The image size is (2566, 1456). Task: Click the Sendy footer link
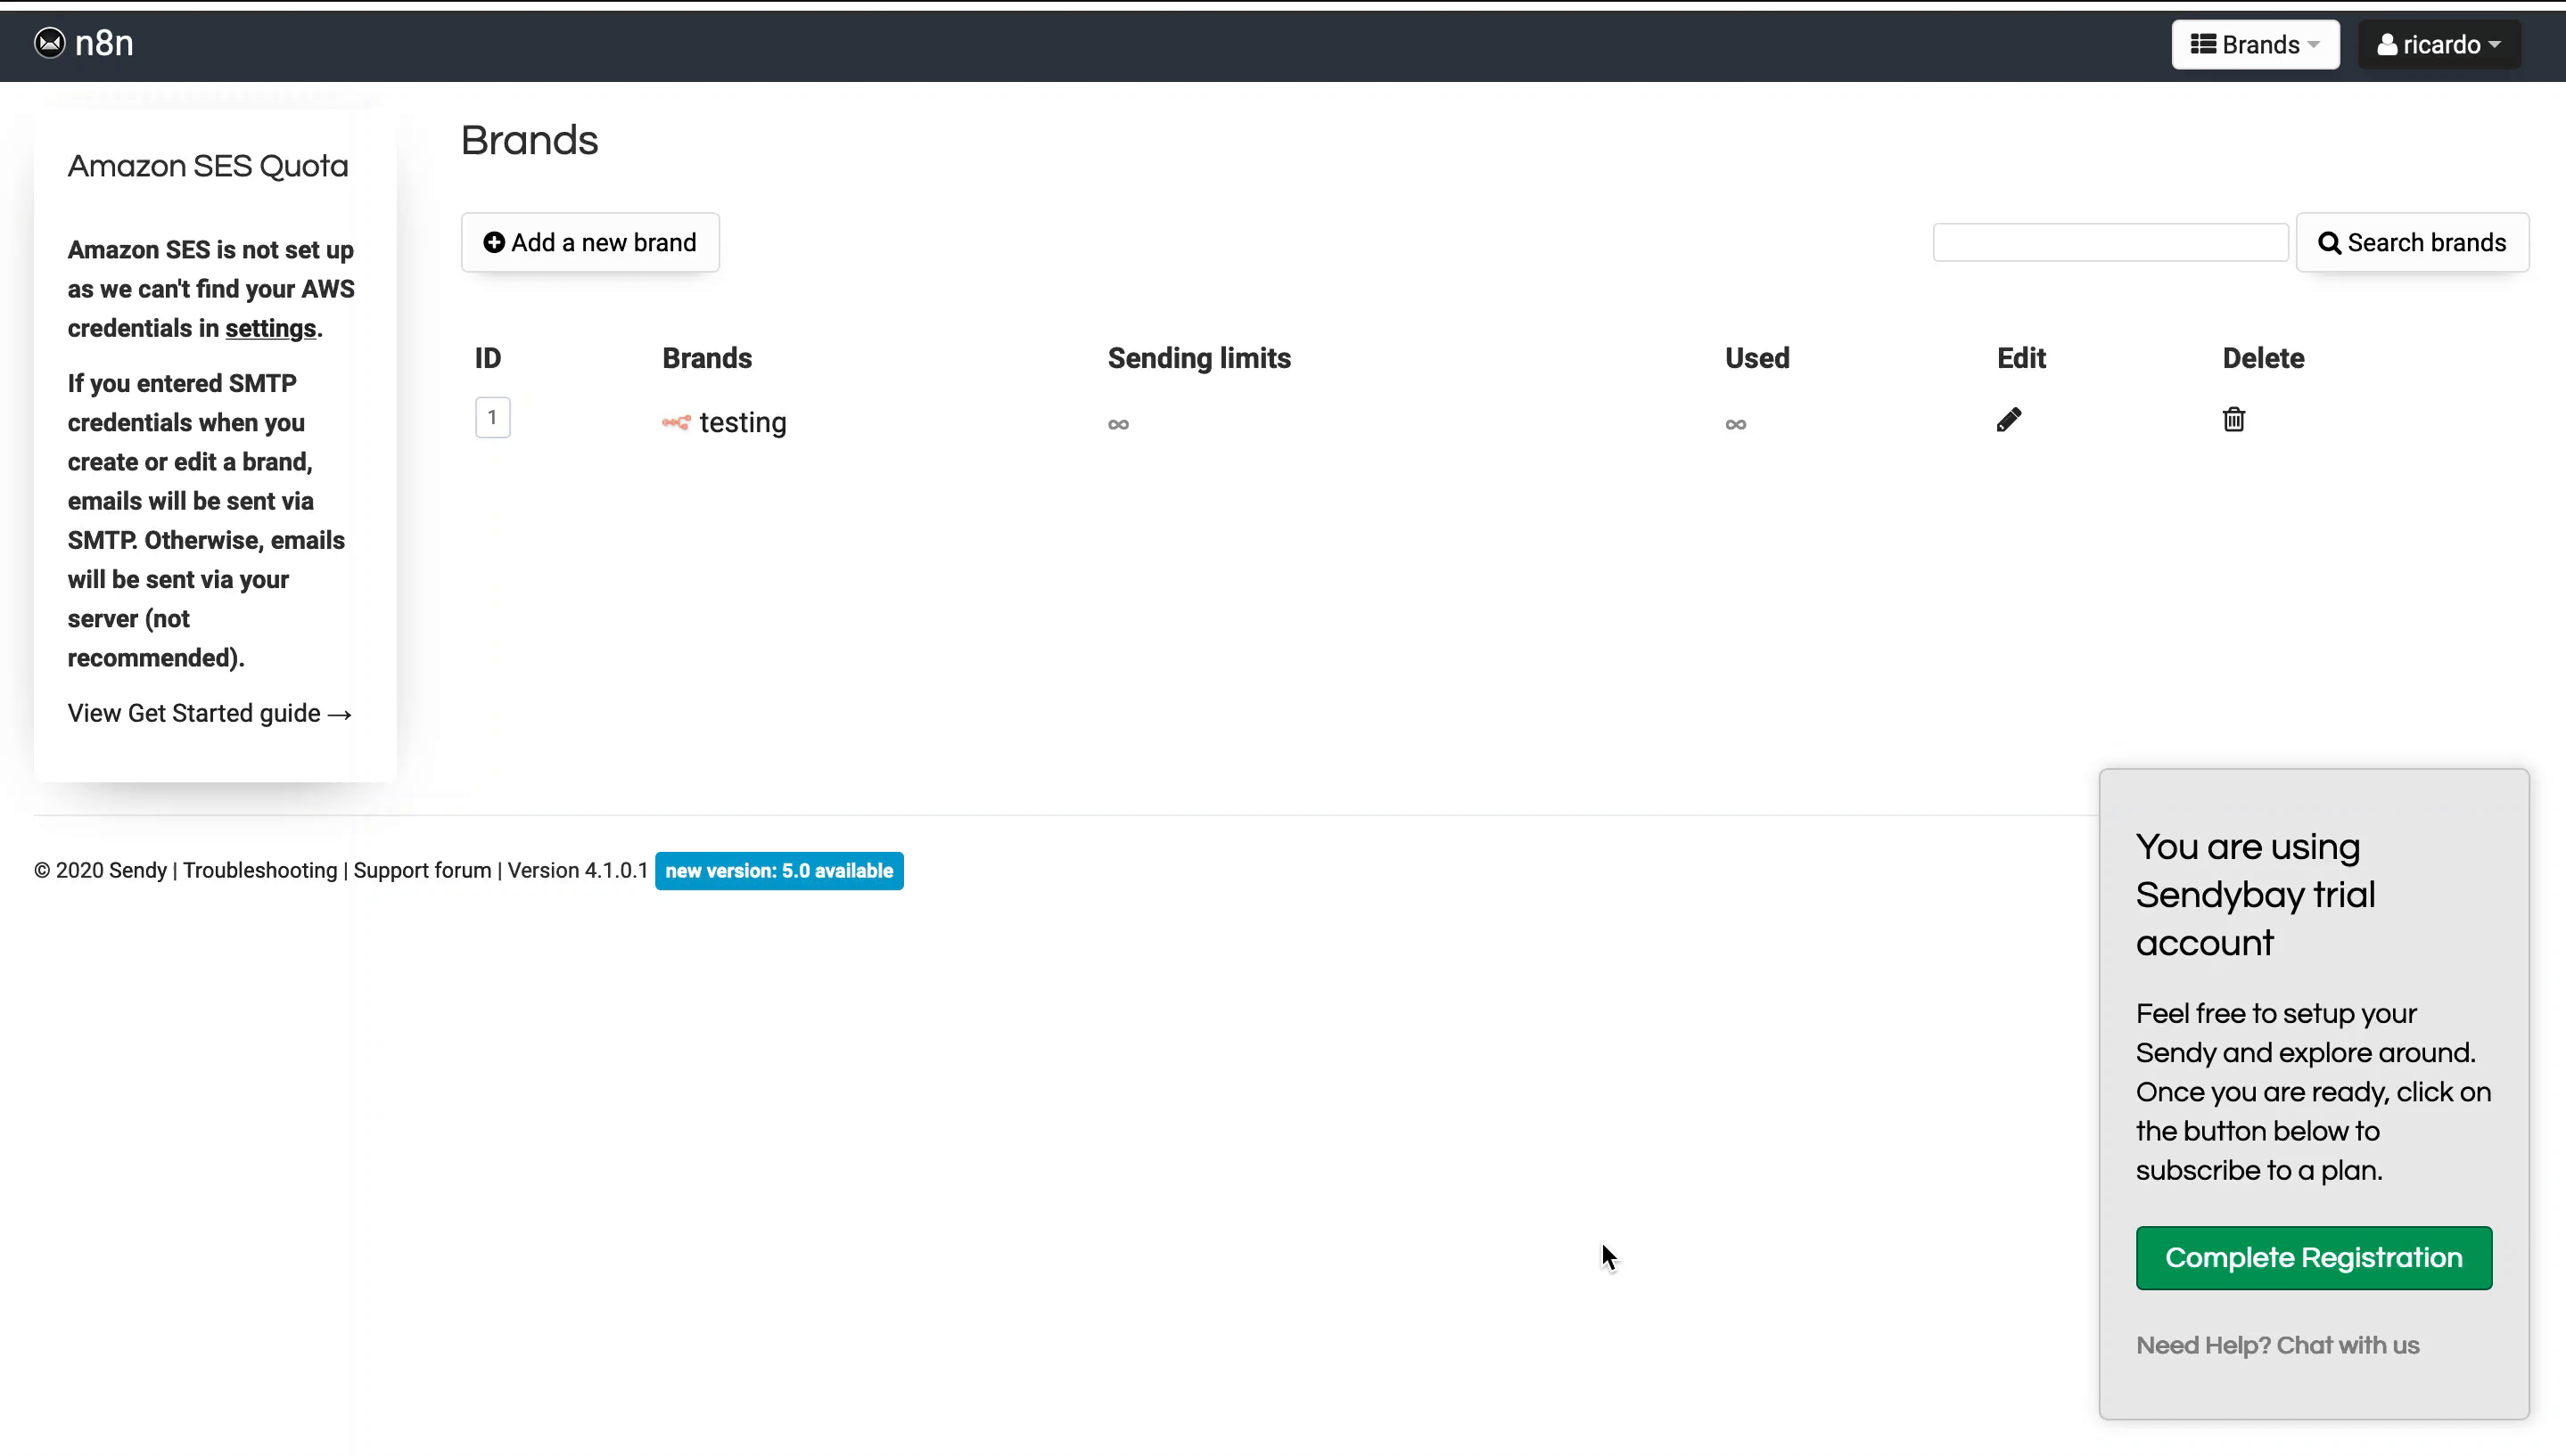click(137, 871)
